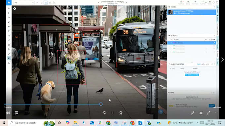Seek using the video progress slider handle

101,104
